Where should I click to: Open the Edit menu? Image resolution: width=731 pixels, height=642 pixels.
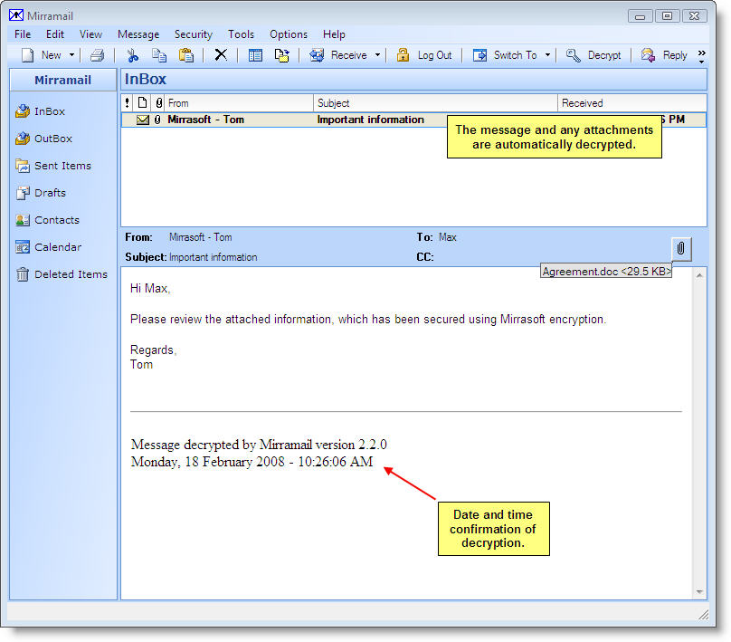click(55, 34)
